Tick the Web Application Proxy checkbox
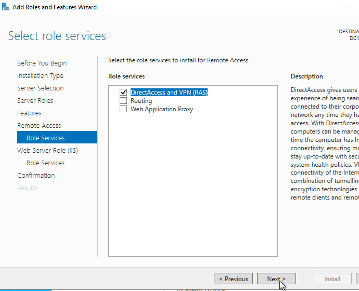 click(123, 109)
